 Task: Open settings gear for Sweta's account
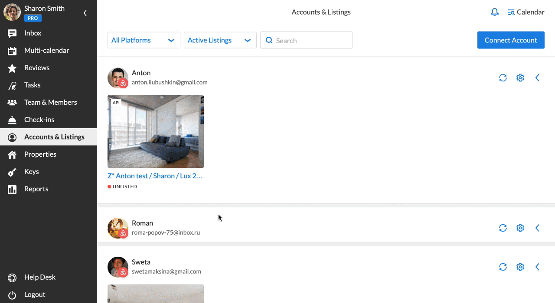tap(520, 267)
